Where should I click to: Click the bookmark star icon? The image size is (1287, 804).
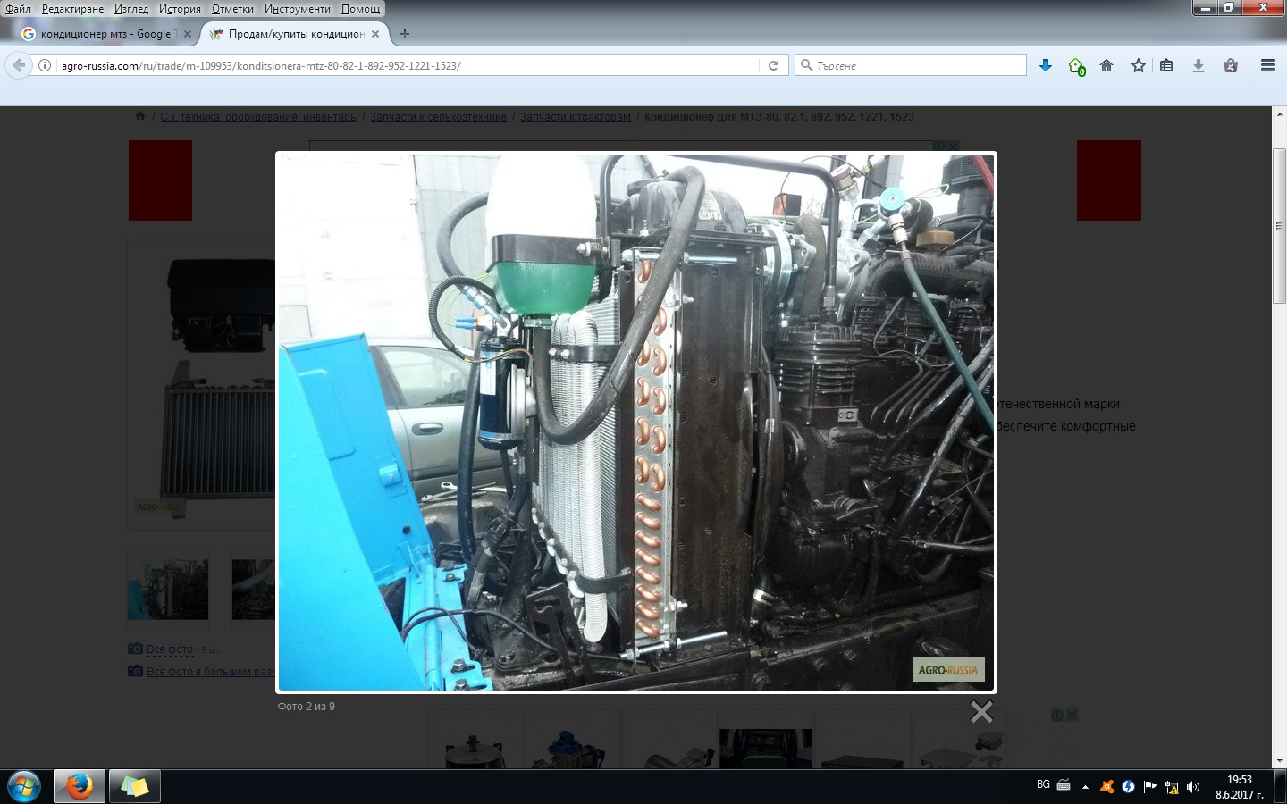[x=1138, y=65]
